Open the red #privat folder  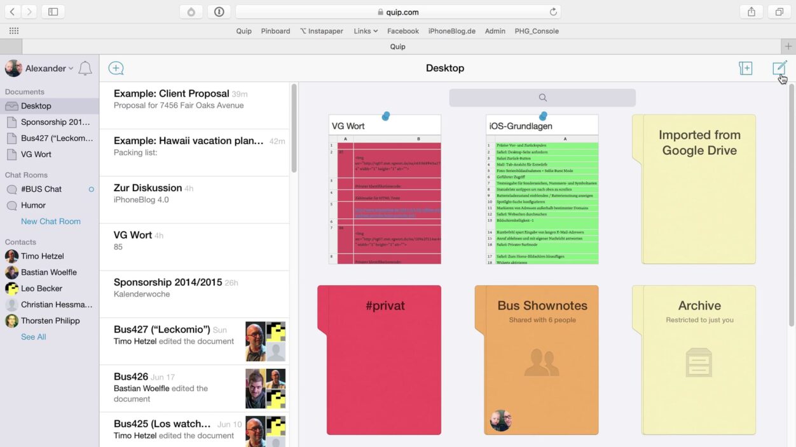384,359
